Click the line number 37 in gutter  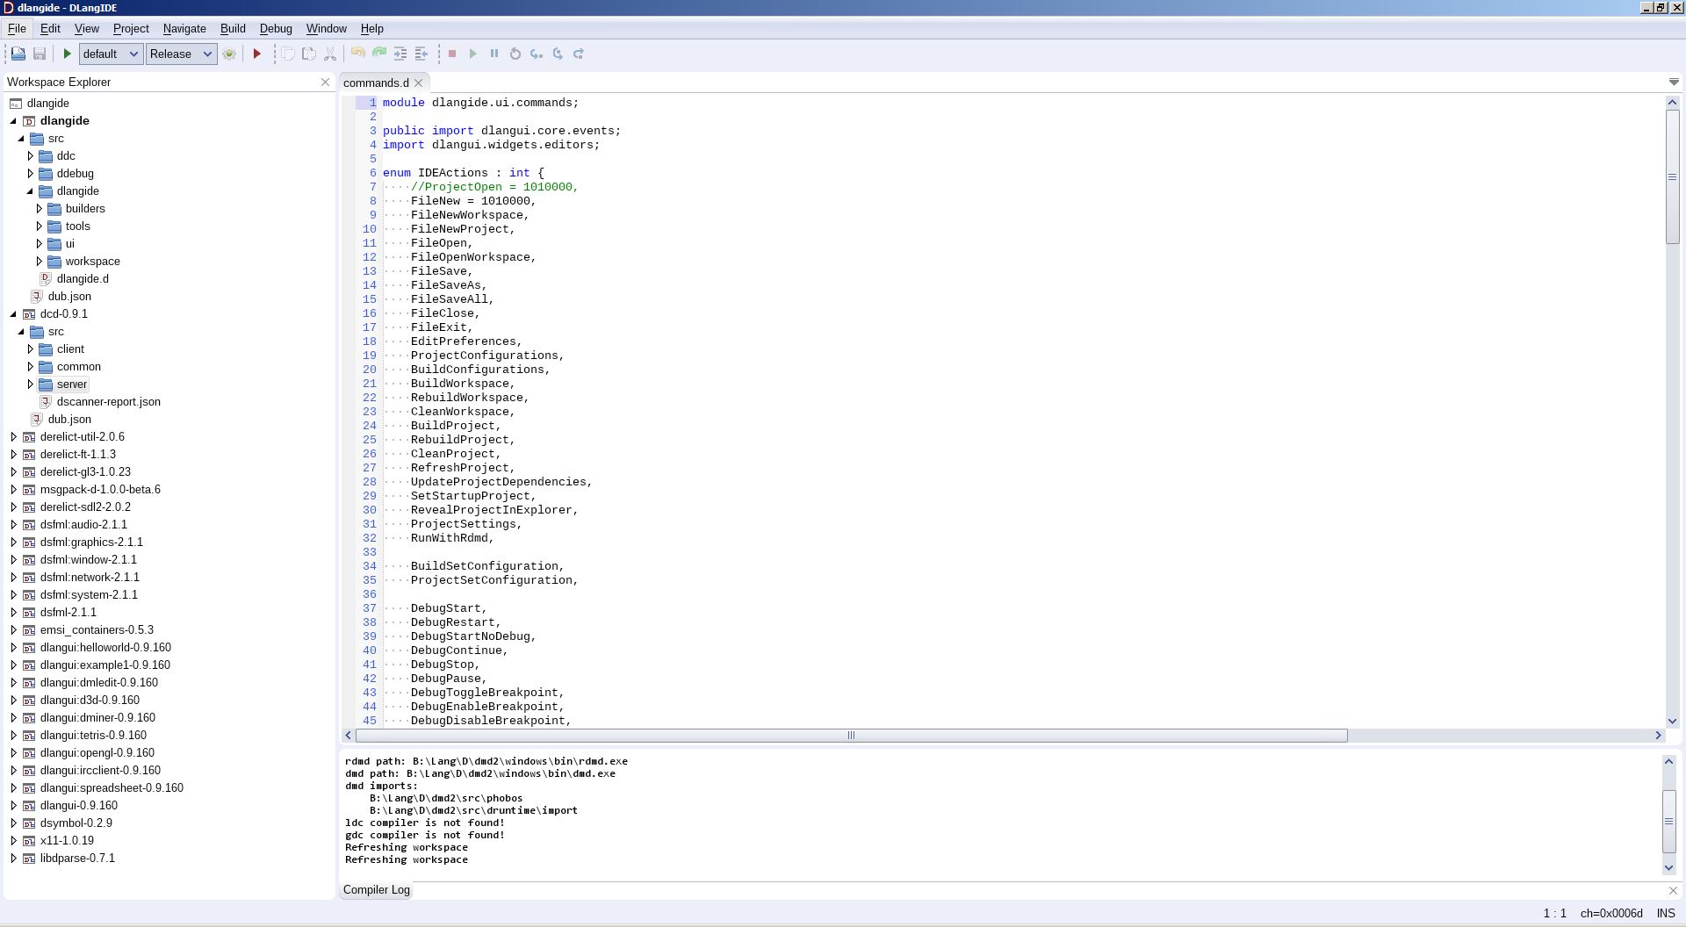tap(370, 608)
